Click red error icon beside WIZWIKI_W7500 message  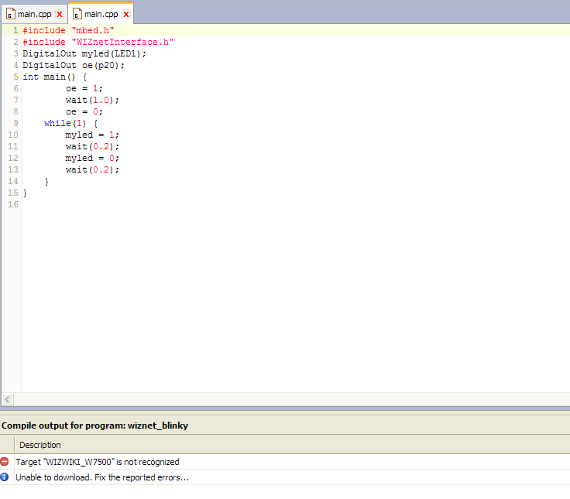tap(5, 462)
